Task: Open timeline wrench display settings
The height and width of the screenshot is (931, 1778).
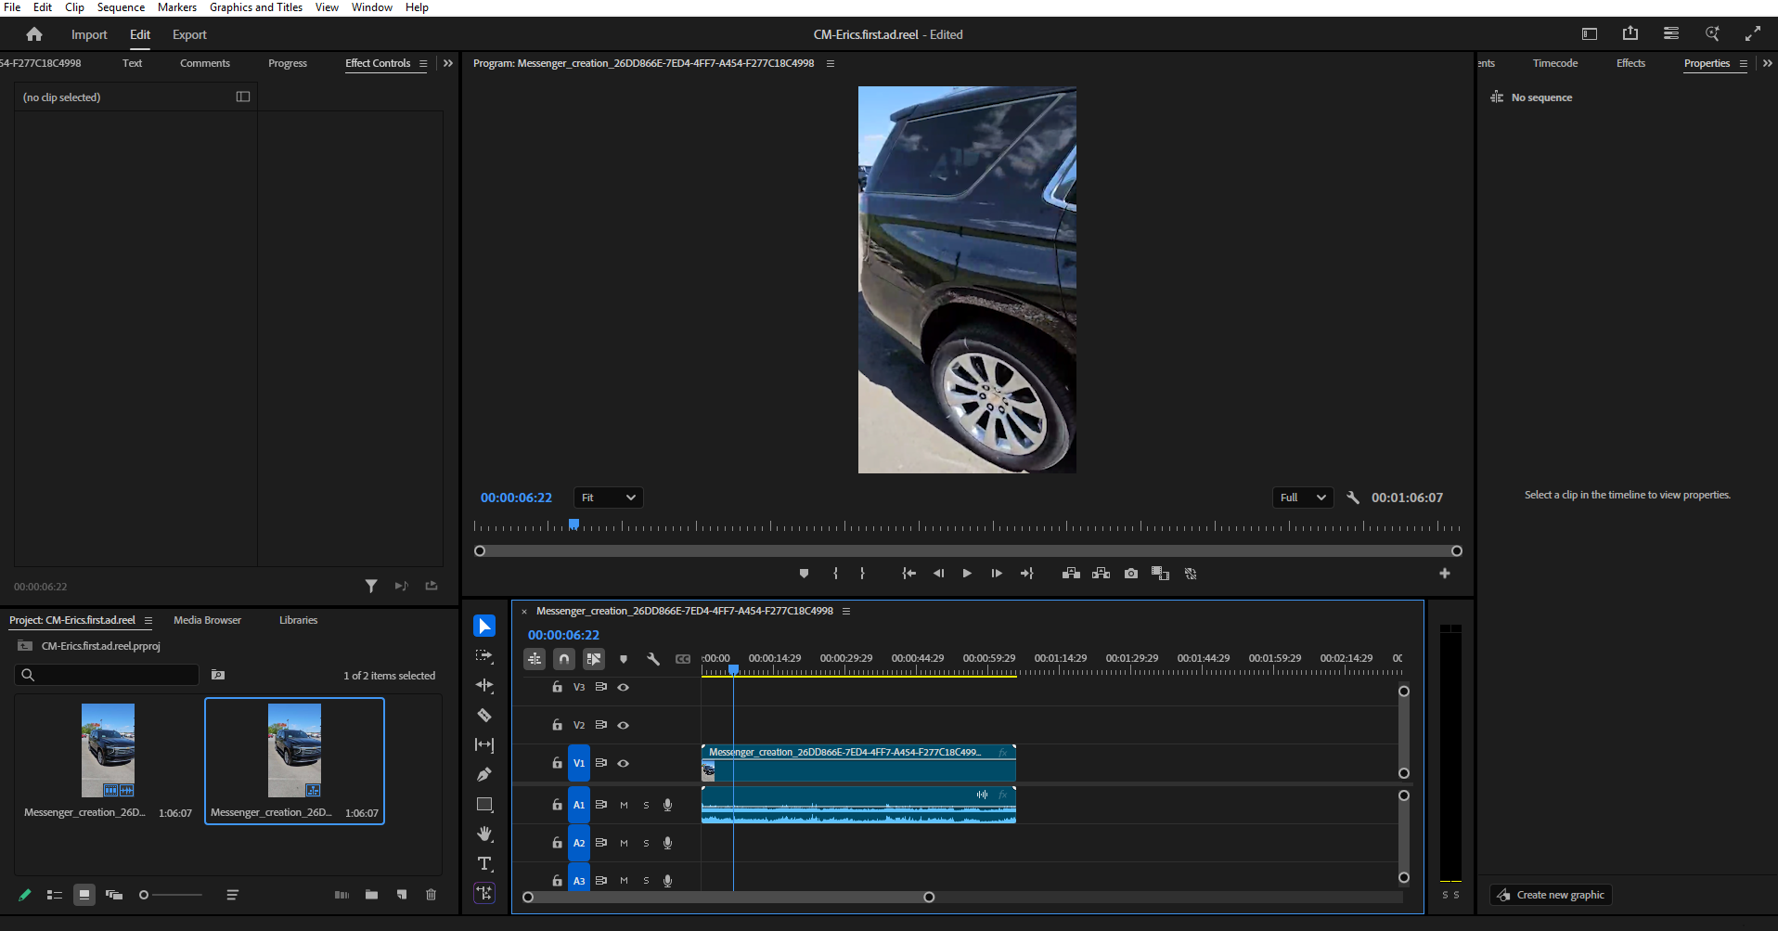Action: tap(653, 659)
